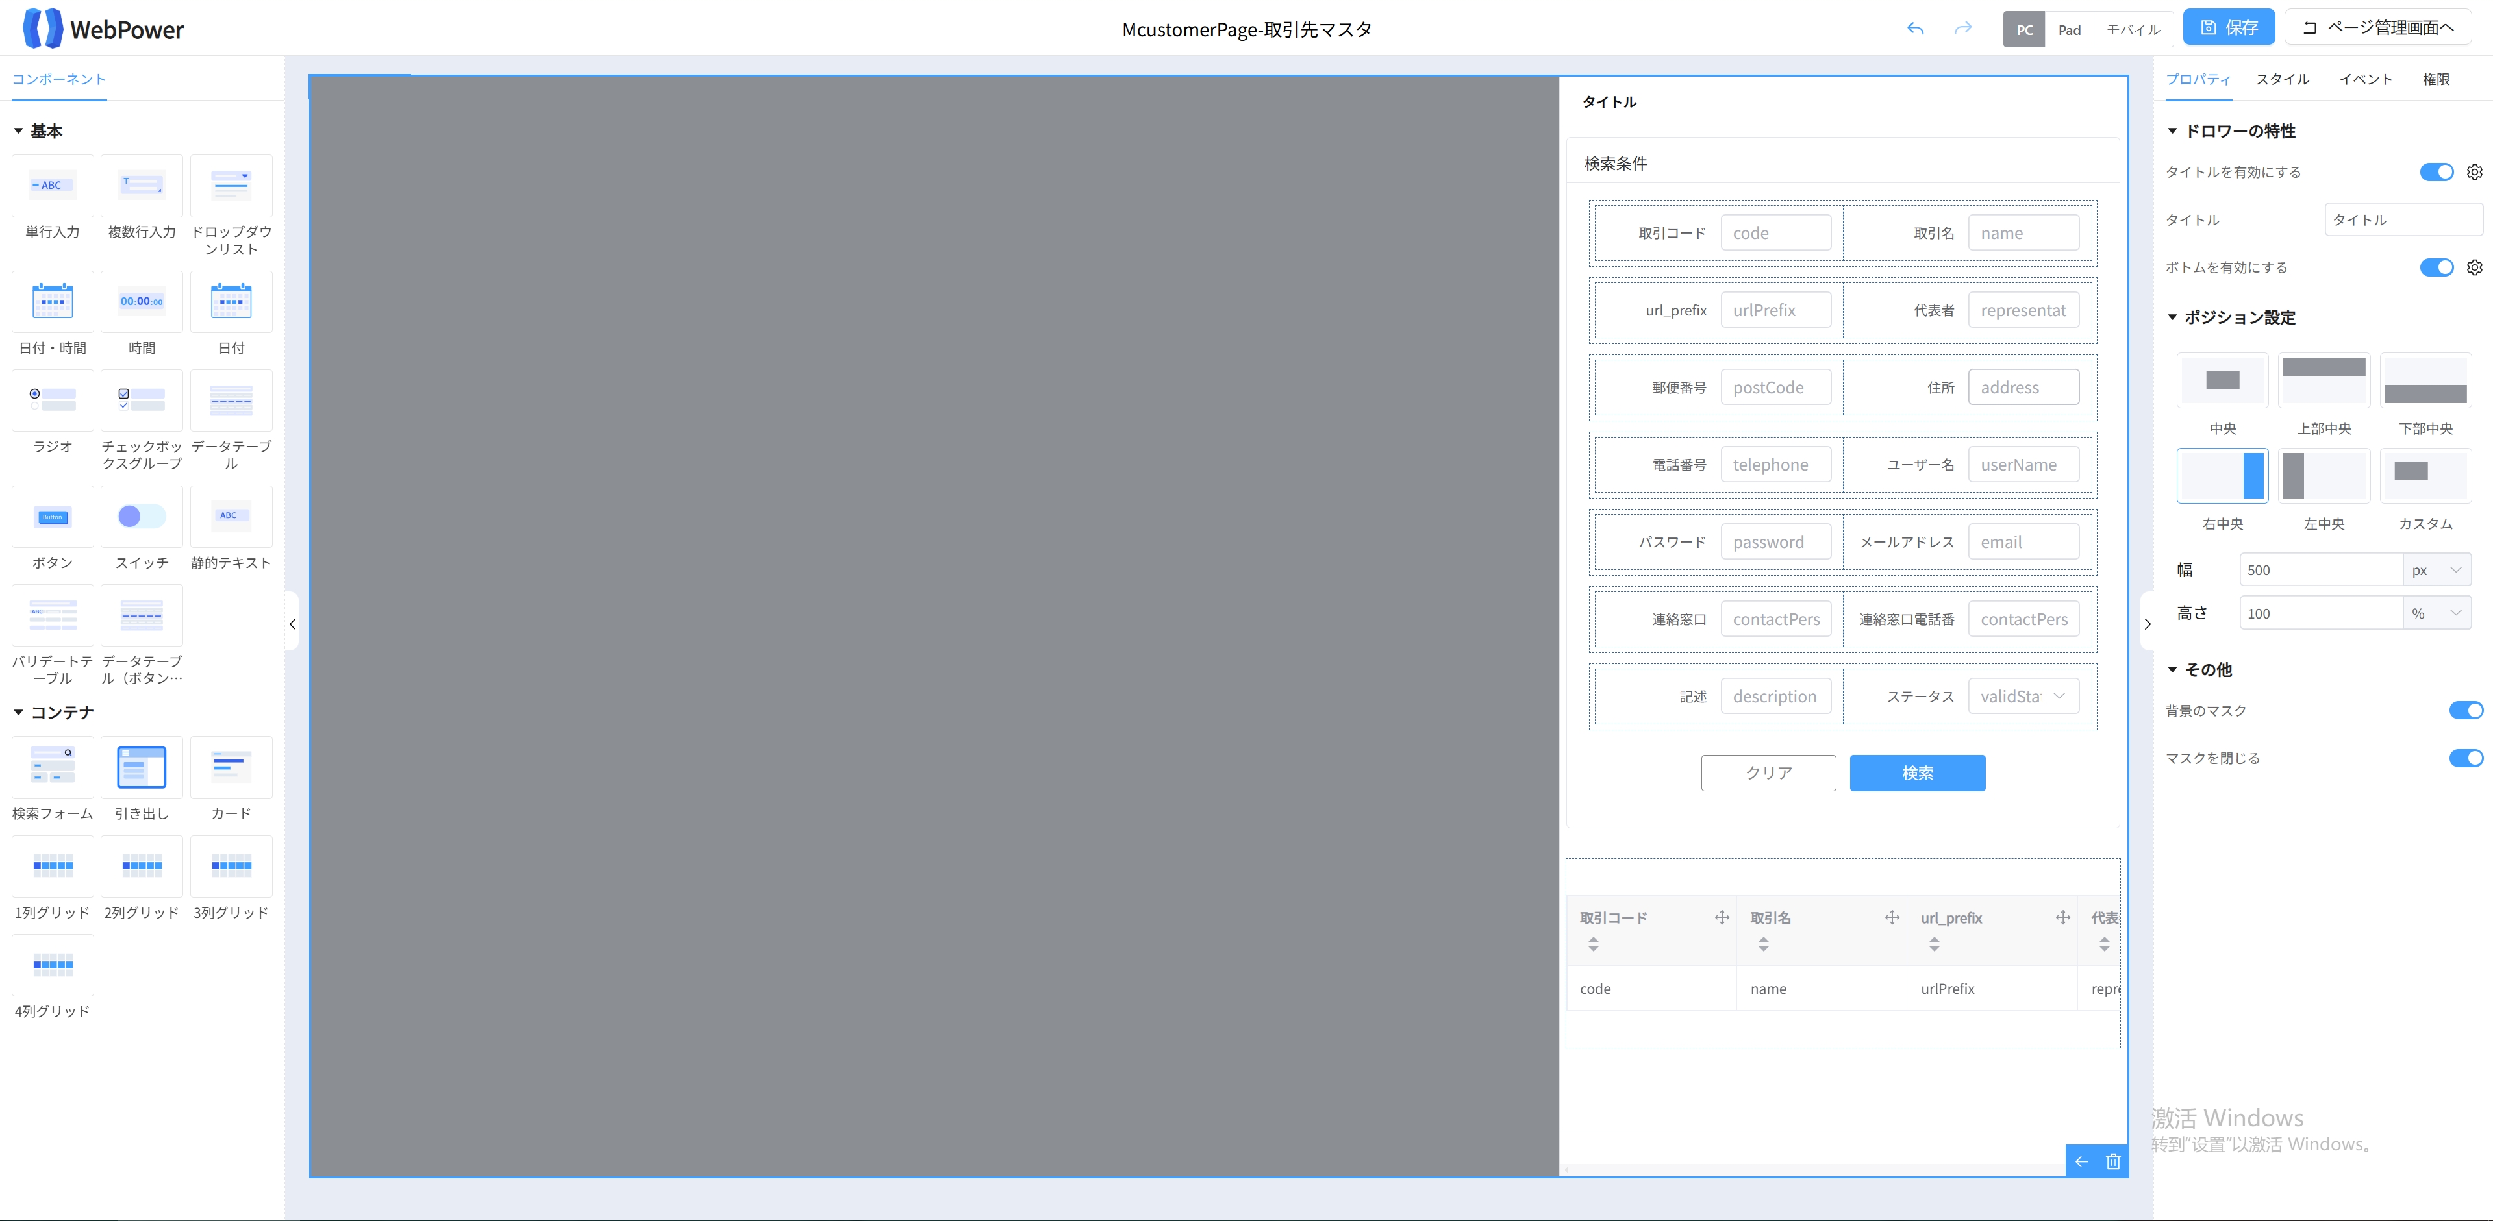Click the trash delete icon on canvas

click(2112, 1161)
